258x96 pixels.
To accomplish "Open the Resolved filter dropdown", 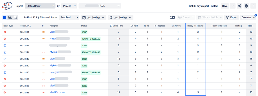I will [69, 18].
